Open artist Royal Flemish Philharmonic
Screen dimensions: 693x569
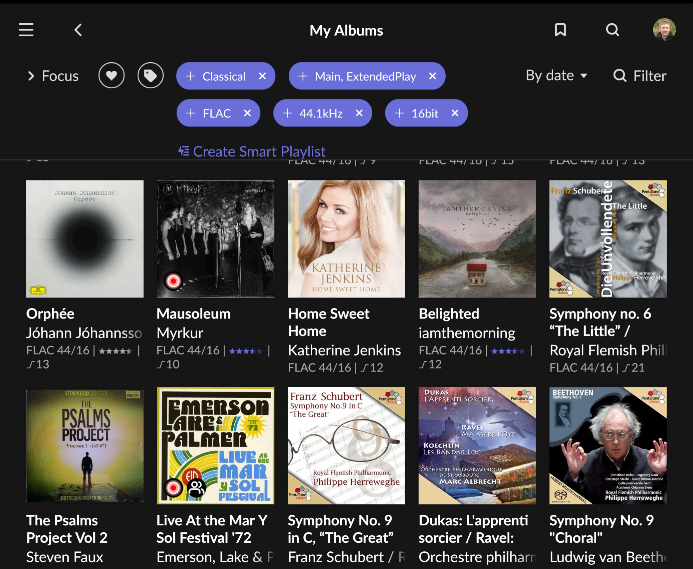pos(608,350)
